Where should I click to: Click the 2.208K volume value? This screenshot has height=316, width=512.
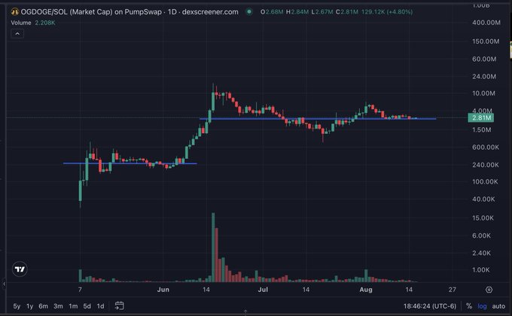tap(45, 23)
